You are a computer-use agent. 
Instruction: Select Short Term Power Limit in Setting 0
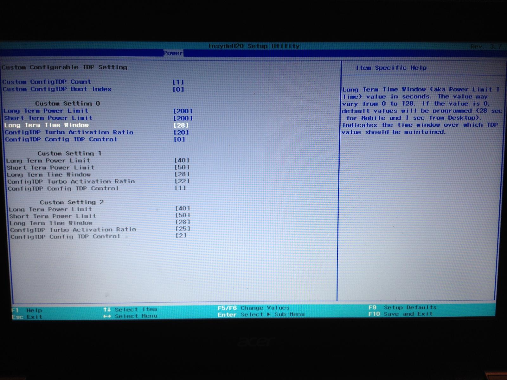[48, 118]
